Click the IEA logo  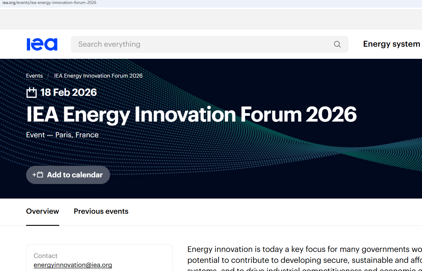(42, 44)
